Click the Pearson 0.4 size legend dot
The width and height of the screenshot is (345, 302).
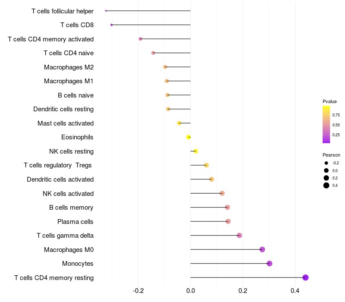pos(326,186)
